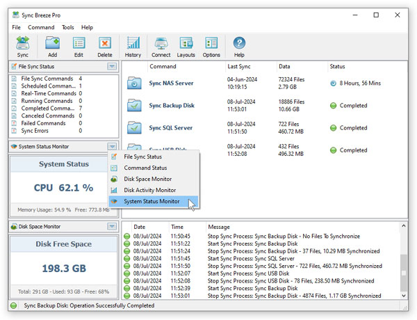Click the Message column header in log
The height and width of the screenshot is (320, 417).
pos(302,227)
